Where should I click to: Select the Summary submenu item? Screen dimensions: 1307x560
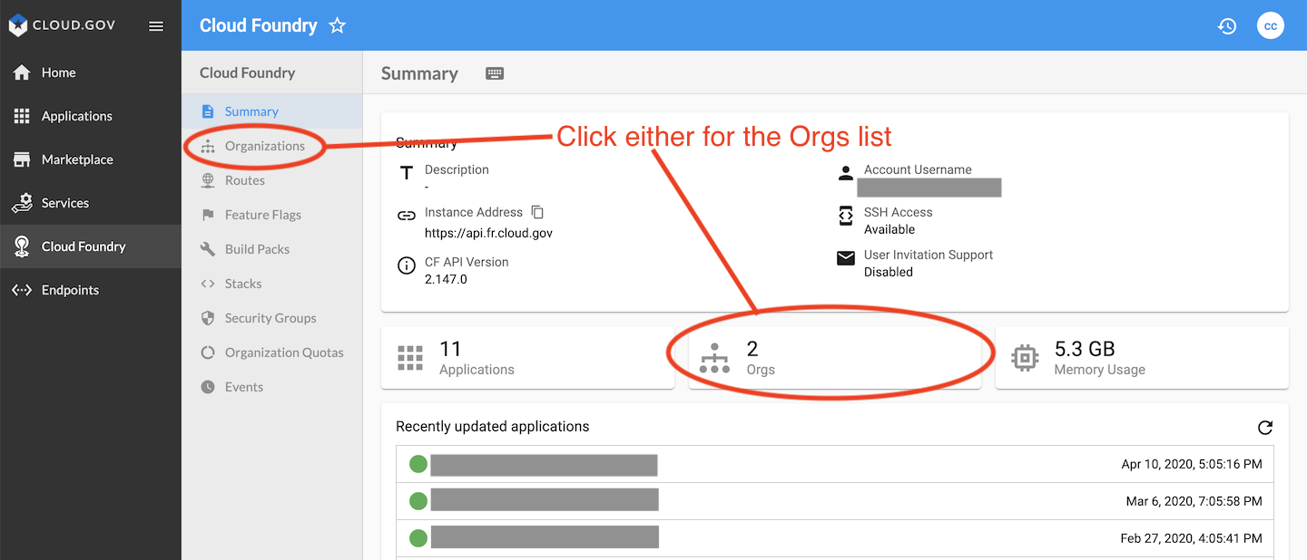272,111
